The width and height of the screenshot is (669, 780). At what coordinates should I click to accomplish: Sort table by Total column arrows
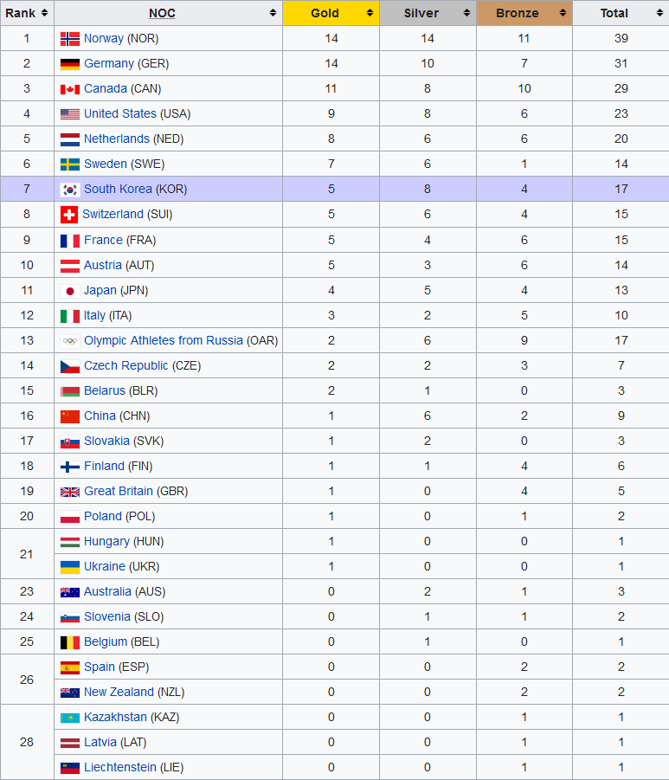(659, 13)
